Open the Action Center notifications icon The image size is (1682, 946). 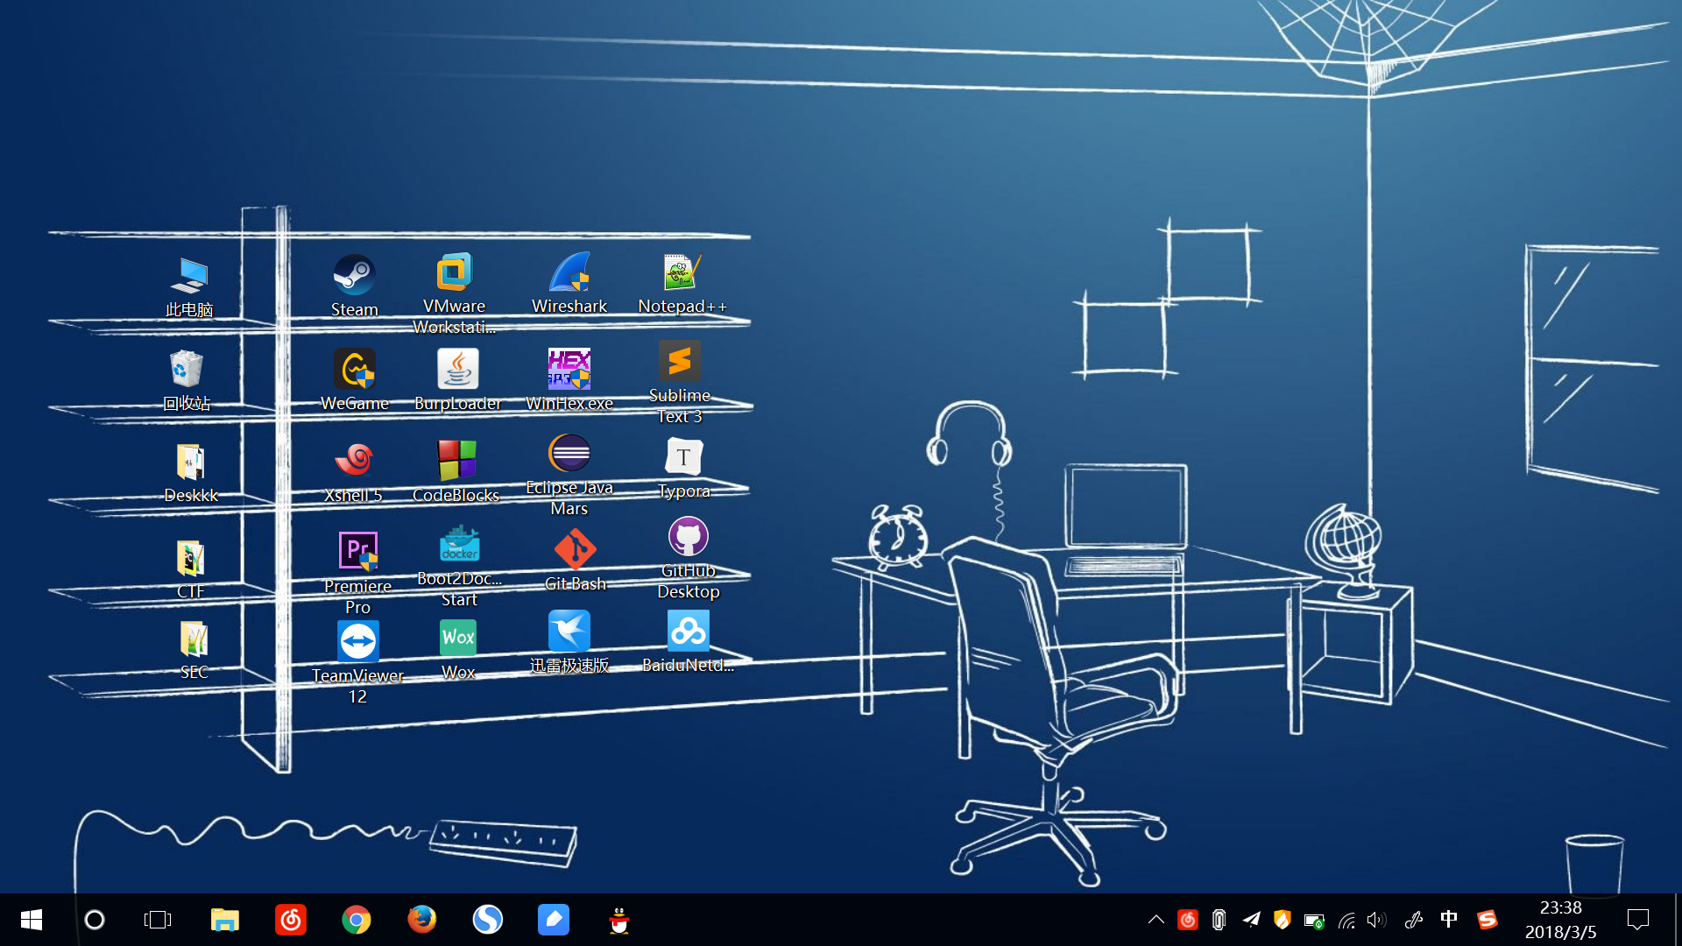(x=1638, y=920)
